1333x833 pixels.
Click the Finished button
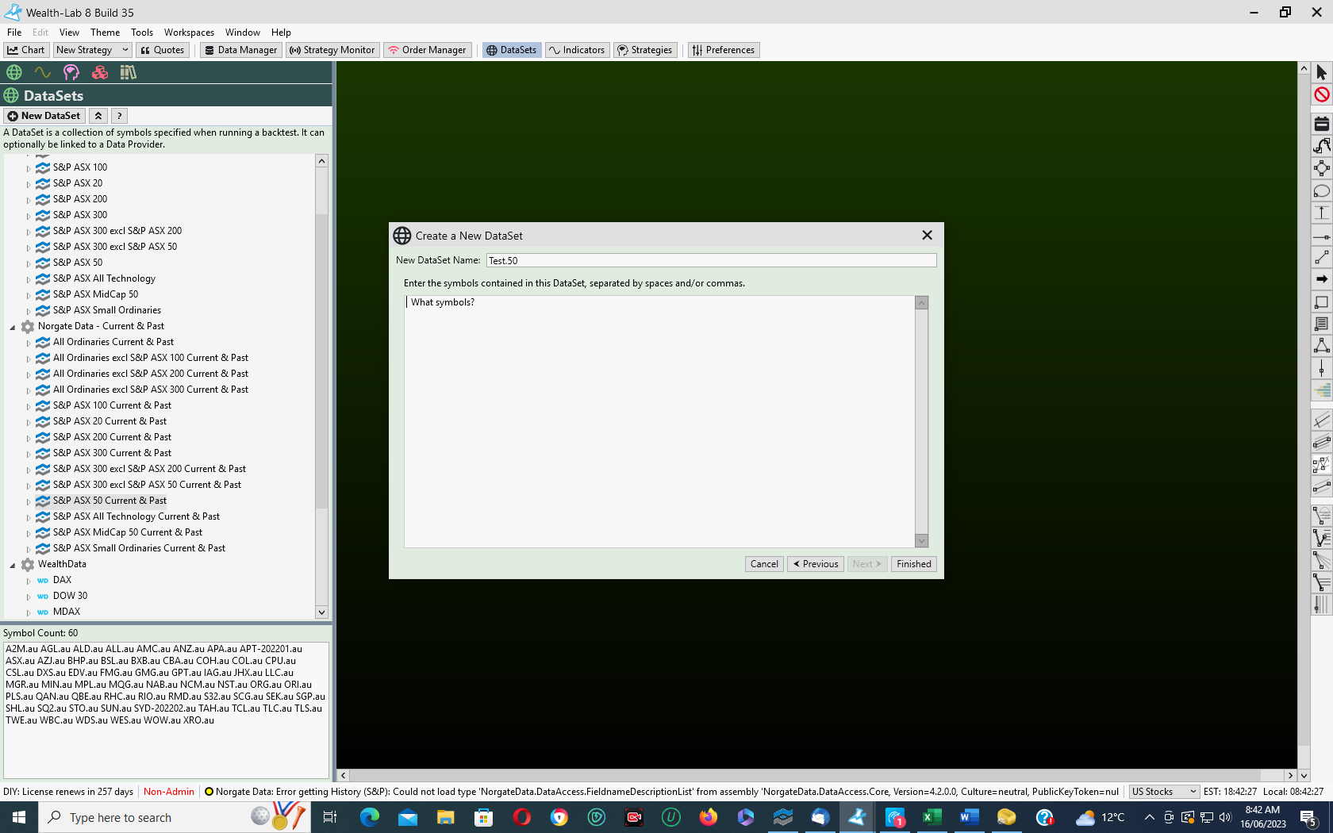pyautogui.click(x=914, y=564)
